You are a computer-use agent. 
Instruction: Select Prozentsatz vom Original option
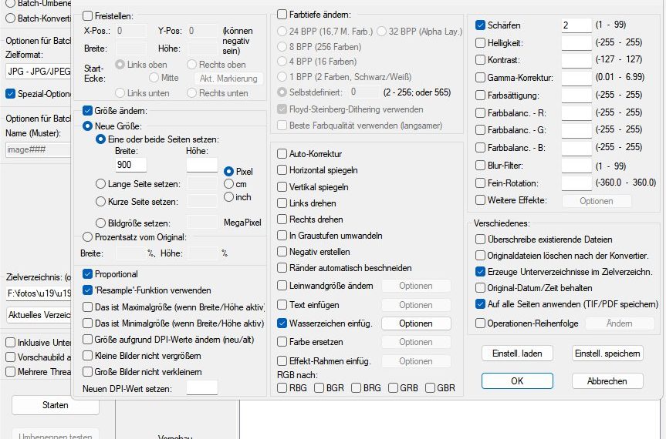(x=87, y=236)
